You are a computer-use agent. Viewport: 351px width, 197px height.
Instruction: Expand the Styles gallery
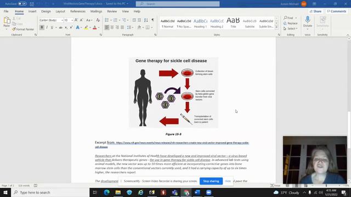point(276,28)
